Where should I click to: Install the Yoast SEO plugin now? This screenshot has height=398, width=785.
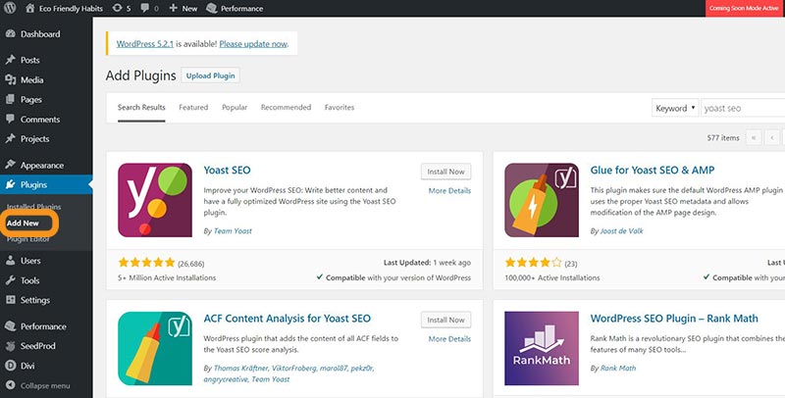click(445, 172)
